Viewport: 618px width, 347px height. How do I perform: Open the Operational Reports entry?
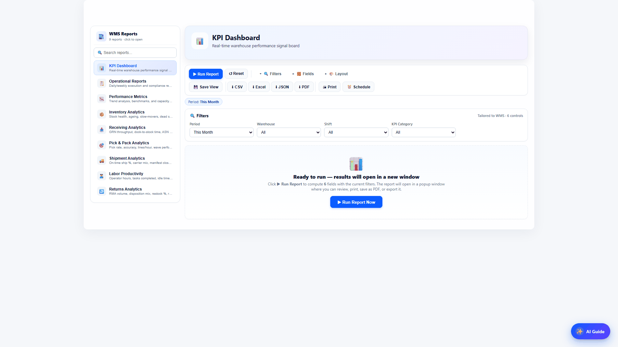click(135, 83)
